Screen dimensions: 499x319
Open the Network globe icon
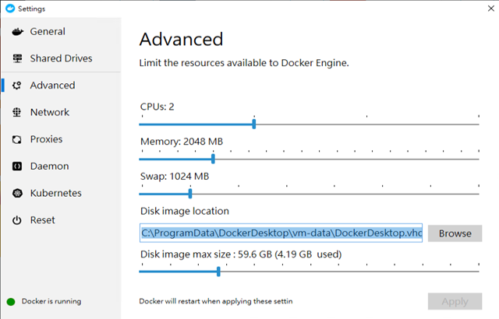pyautogui.click(x=17, y=112)
